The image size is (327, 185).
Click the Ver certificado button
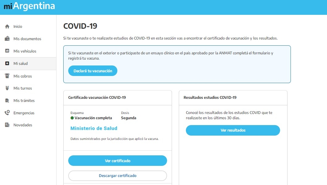click(117, 161)
